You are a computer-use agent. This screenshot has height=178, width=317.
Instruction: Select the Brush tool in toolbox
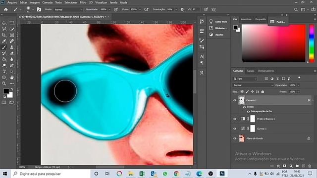pos(4,47)
